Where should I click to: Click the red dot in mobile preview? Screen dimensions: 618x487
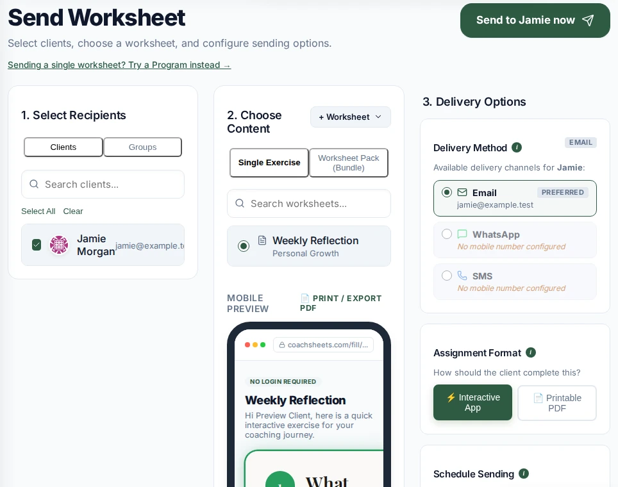click(247, 345)
